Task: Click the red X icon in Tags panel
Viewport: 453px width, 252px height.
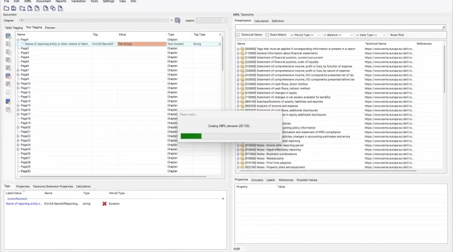Action: (104, 204)
